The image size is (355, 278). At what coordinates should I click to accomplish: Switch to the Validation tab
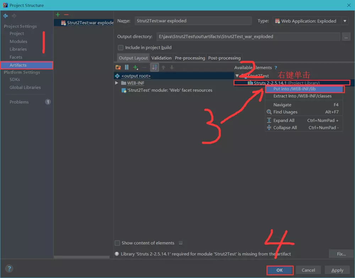tap(162, 58)
